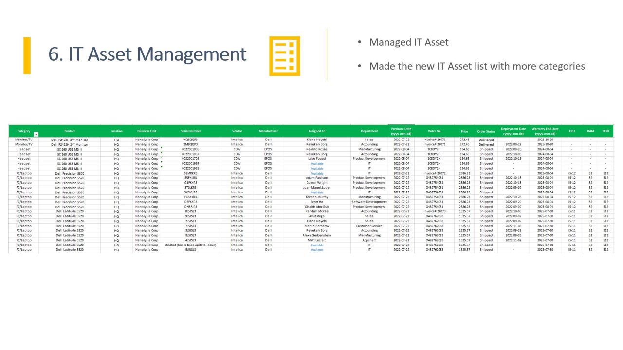Click the 'Order No.' column header
Image resolution: width=623 pixels, height=350 pixels.
[434, 131]
